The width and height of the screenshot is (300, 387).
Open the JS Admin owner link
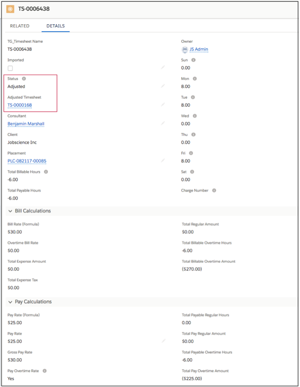tap(199, 49)
